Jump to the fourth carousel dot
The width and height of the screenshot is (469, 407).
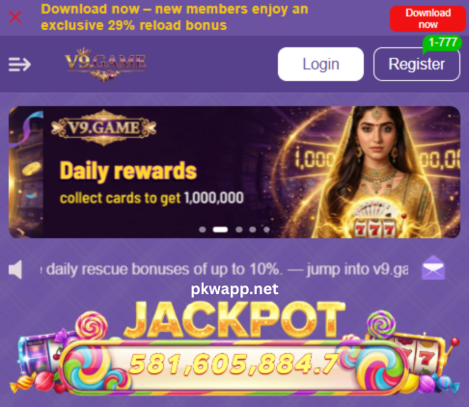(x=253, y=230)
